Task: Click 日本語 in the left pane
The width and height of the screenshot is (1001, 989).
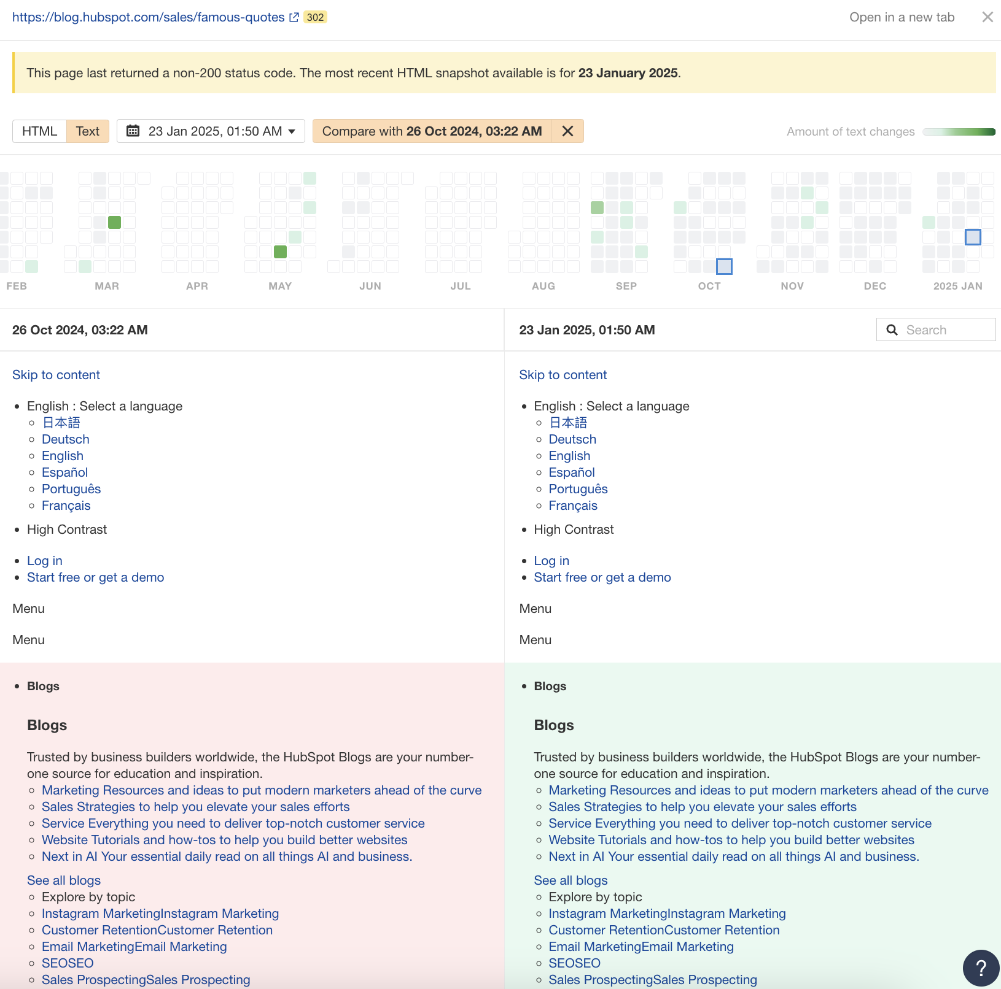Action: 61,423
